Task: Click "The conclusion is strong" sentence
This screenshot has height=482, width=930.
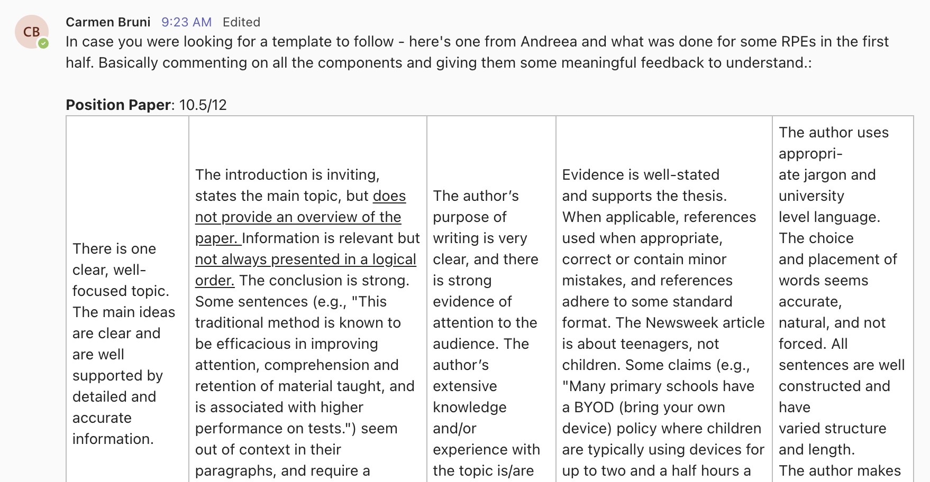Action: pos(324,280)
